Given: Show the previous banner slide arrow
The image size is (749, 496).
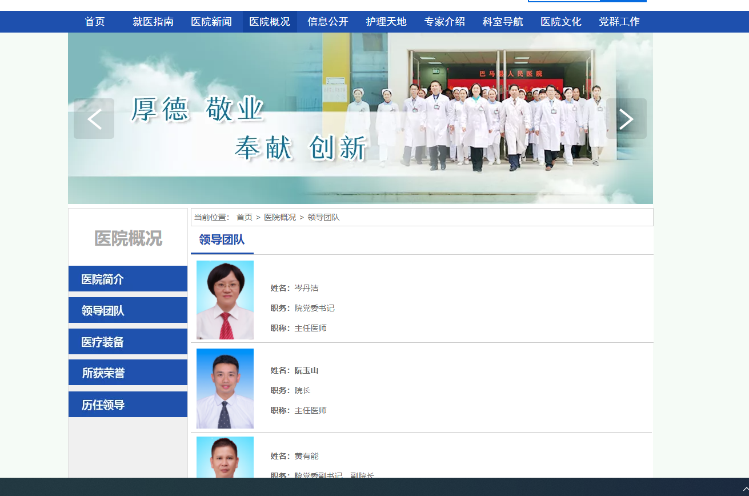Looking at the screenshot, I should (x=94, y=118).
